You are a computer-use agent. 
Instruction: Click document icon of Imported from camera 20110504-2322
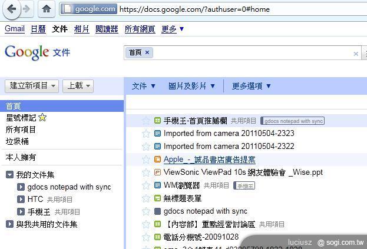(157, 146)
